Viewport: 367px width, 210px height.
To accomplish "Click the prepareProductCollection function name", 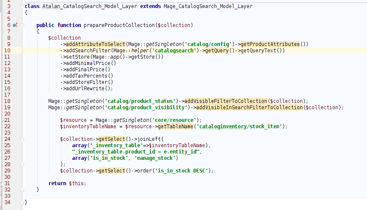I will click(119, 25).
